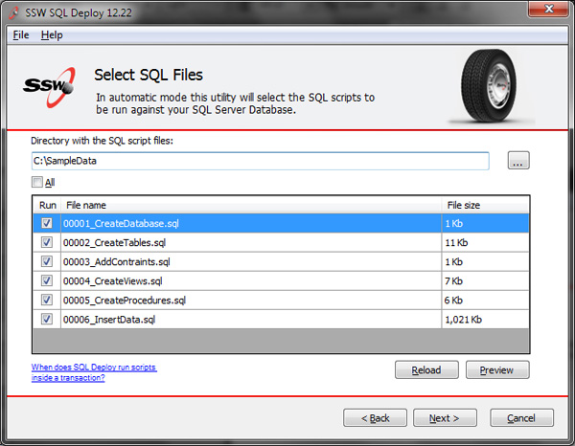This screenshot has width=575, height=446.
Task: Select the 00006_InsertData.sql file name
Action: pyautogui.click(x=109, y=320)
